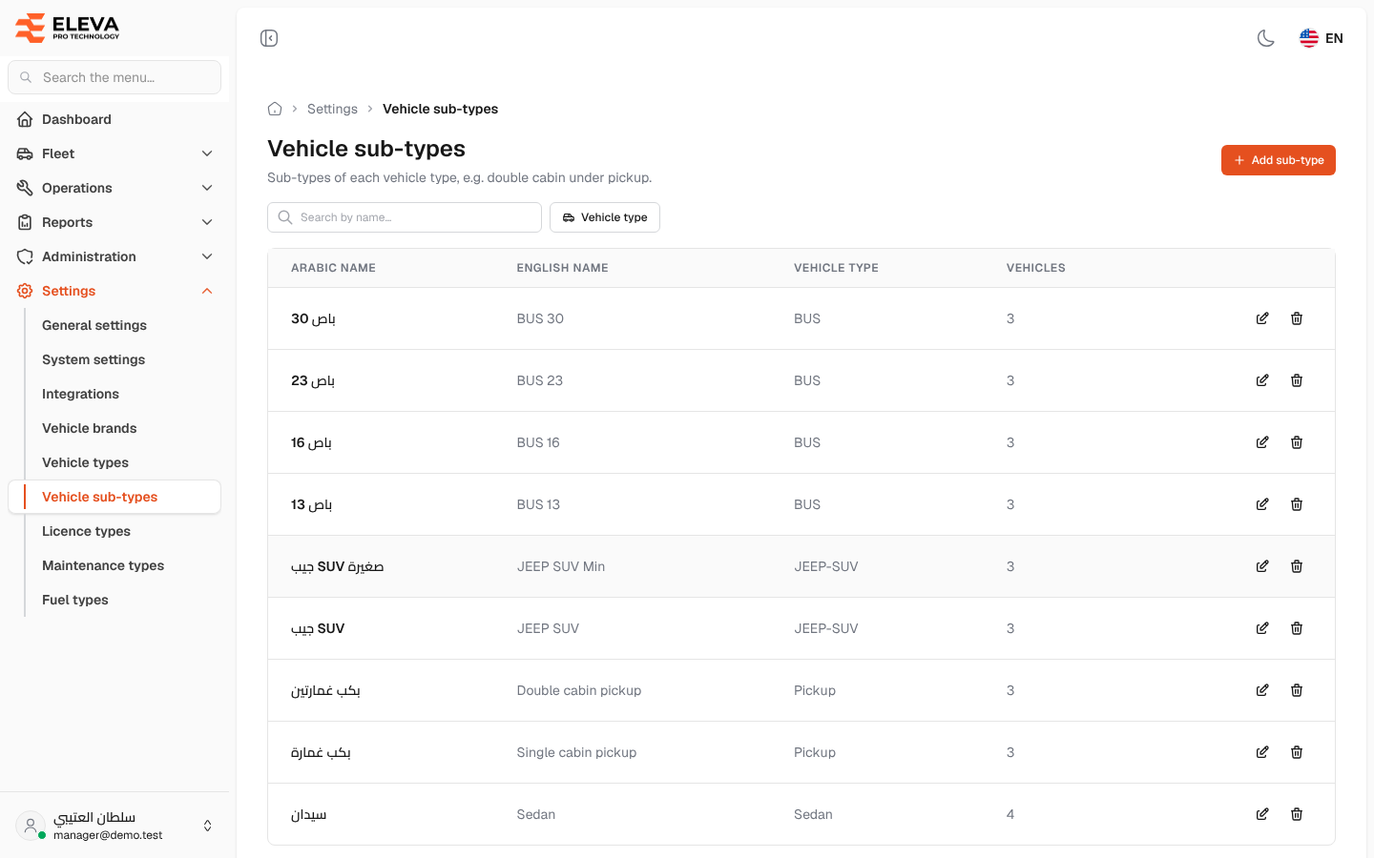
Task: Click the Add sub-type button
Action: pos(1279,160)
